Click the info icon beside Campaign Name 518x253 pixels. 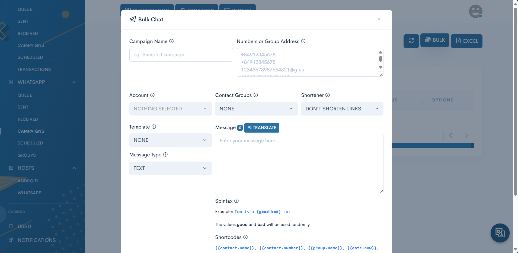point(171,41)
